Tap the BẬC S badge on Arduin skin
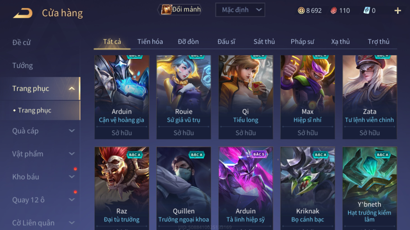This screenshot has width=410, height=230. [258, 154]
